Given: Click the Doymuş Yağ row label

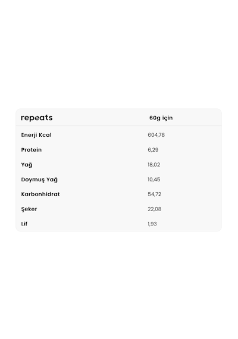Looking at the screenshot, I should click(39, 180).
